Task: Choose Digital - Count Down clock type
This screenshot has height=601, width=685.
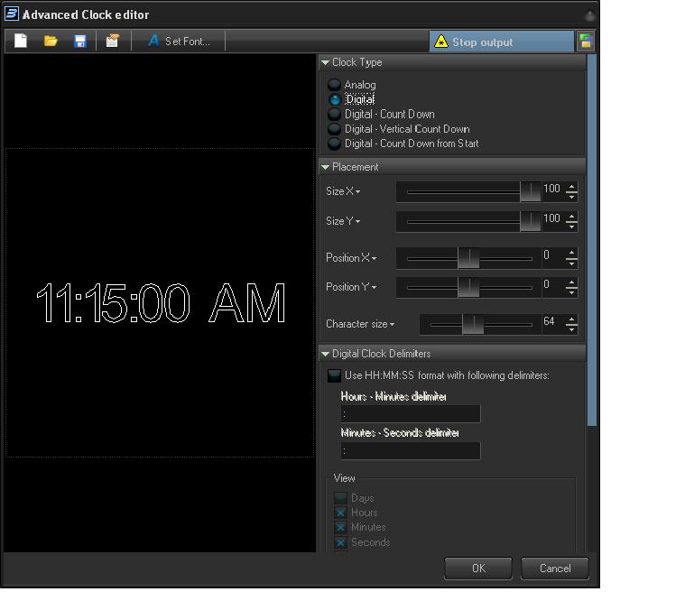Action: point(335,115)
